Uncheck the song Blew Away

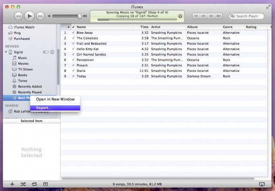pos(73,33)
